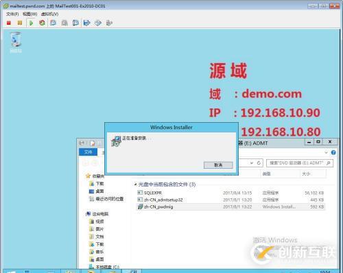
Task: Click the zh-CN_admtsetup32 application icon
Action: tap(140, 200)
